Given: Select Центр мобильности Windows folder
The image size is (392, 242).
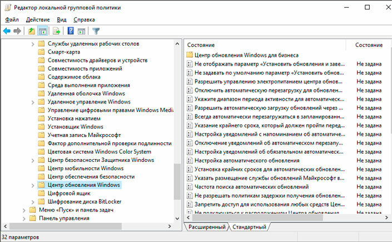Looking at the screenshot, I should pos(86,168).
